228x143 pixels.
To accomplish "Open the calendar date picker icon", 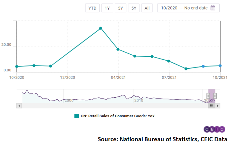I will (x=213, y=8).
